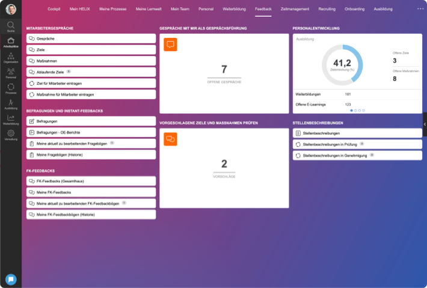The image size is (427, 288).
Task: Open the Gespräche link
Action: [91, 38]
